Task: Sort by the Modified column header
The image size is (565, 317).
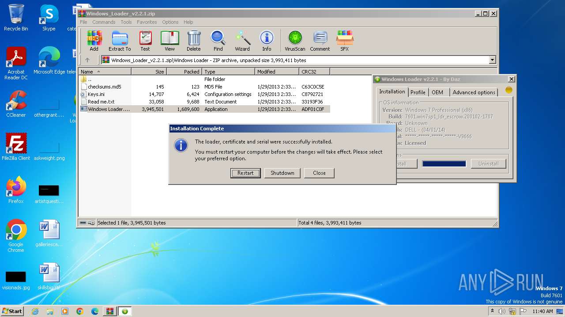Action: [277, 72]
